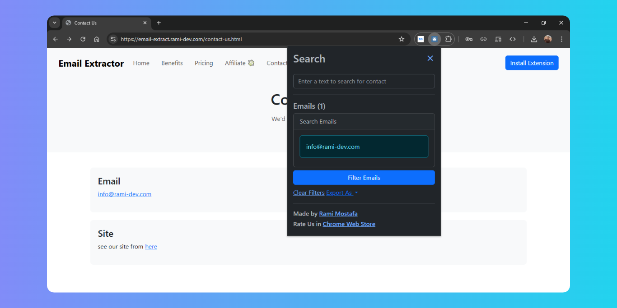Restore down the browser window
Image resolution: width=617 pixels, height=308 pixels.
(543, 23)
